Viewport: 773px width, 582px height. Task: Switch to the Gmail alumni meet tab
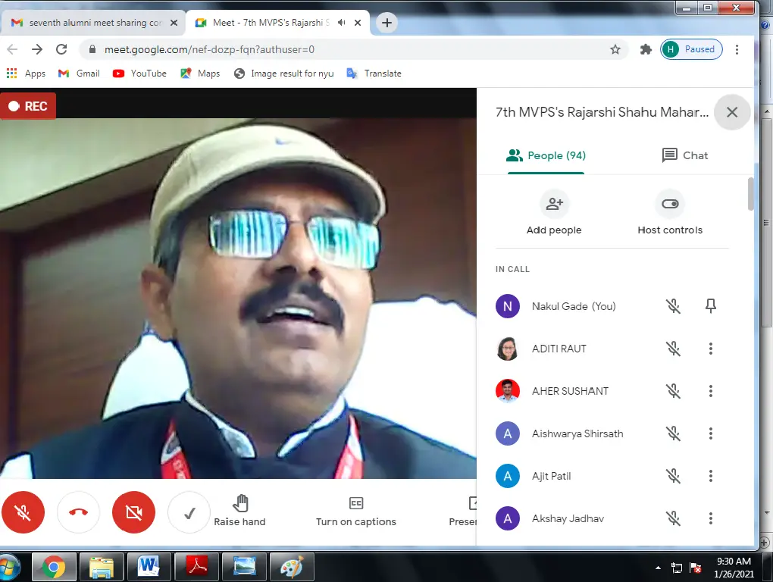coord(92,23)
